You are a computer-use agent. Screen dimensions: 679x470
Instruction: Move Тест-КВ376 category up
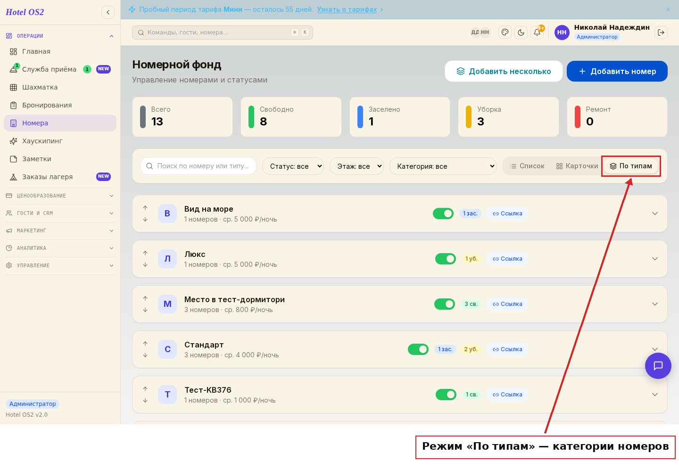coord(145,389)
